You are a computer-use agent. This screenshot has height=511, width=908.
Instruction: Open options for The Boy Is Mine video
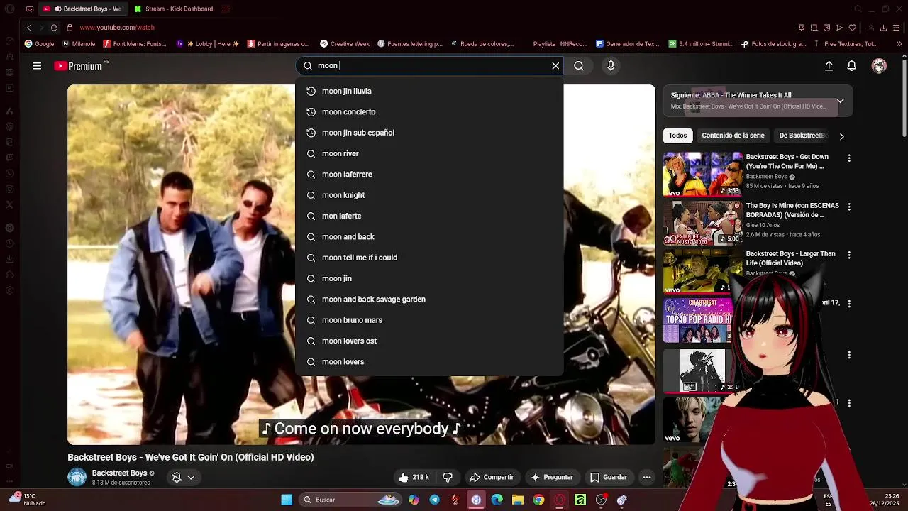click(x=849, y=207)
